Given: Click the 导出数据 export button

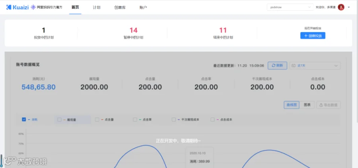Looking at the screenshot, I should coord(328,105).
